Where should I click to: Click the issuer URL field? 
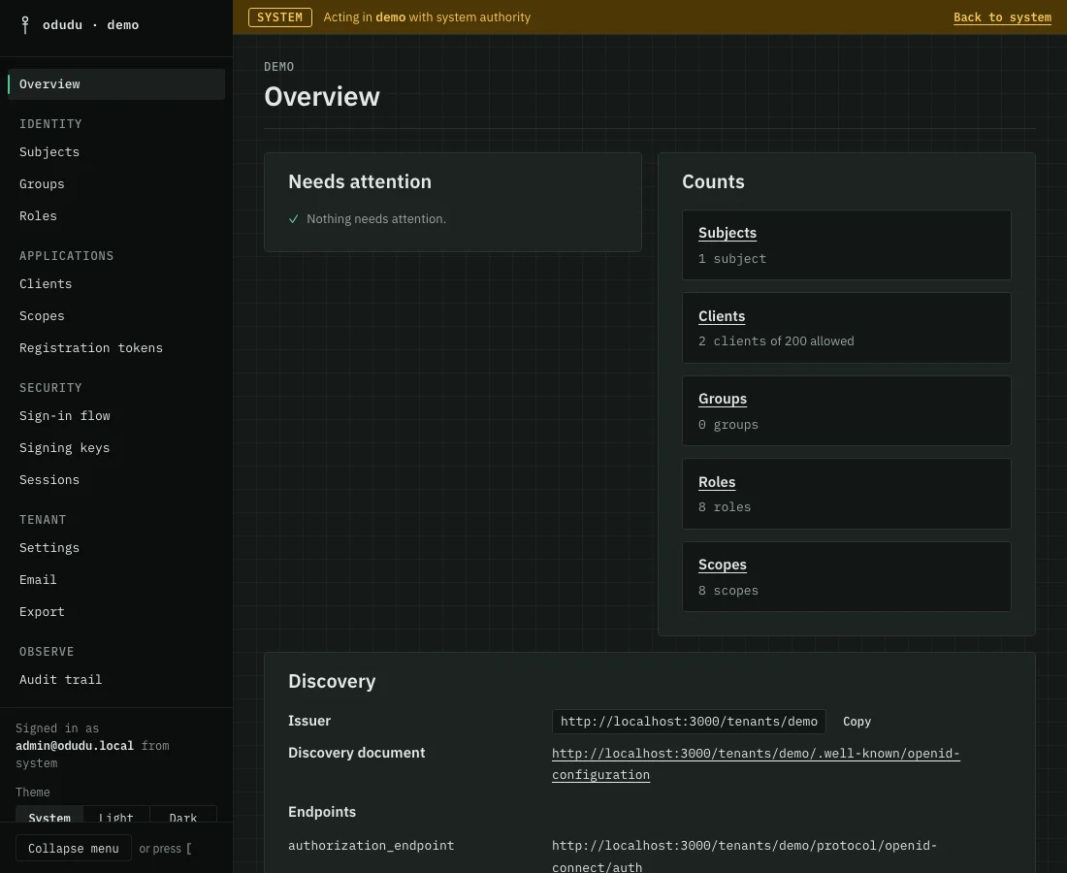point(689,722)
